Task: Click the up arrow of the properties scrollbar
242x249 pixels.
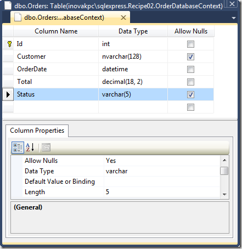Action: [224, 160]
